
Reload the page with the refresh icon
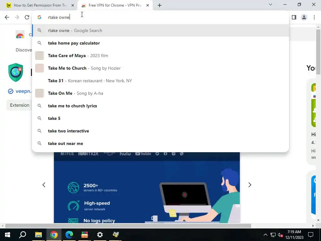tap(27, 17)
